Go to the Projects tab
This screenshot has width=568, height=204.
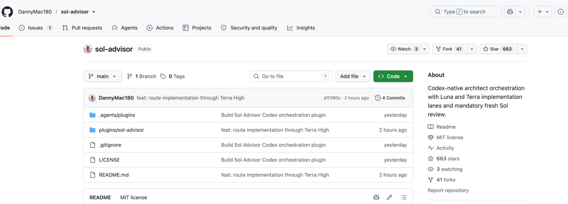point(197,28)
